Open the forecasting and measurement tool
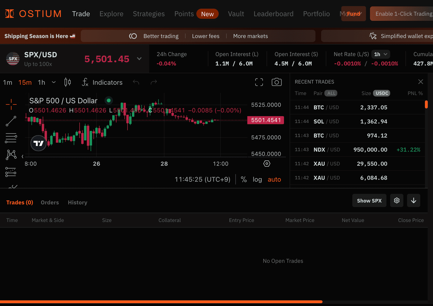Image resolution: width=433 pixels, height=306 pixels. (11, 172)
